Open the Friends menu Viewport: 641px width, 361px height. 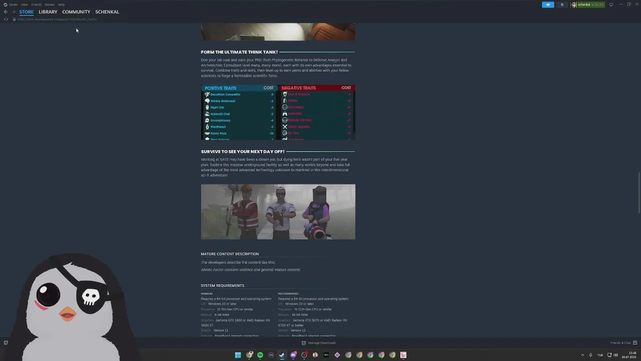click(x=37, y=5)
